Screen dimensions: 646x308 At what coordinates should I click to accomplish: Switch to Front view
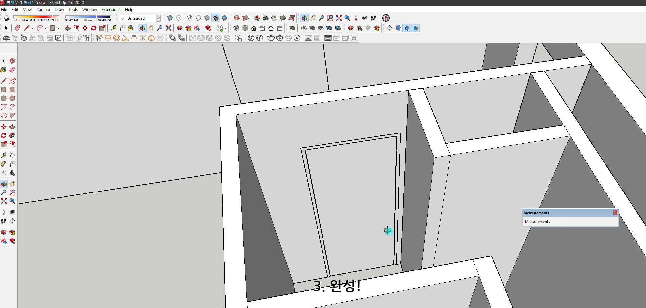coord(254,28)
